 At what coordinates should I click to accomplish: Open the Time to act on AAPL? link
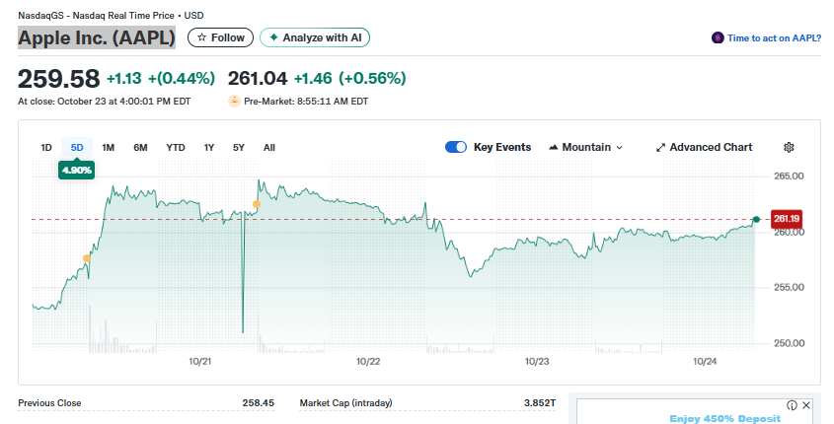(774, 37)
